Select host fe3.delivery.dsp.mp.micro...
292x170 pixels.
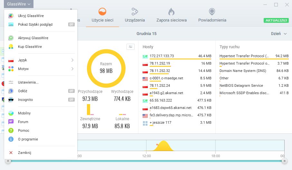pos(177,115)
